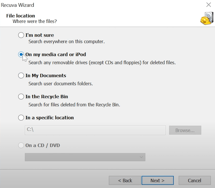Click the "File location" wizard heading
The image size is (215, 188).
click(x=21, y=16)
